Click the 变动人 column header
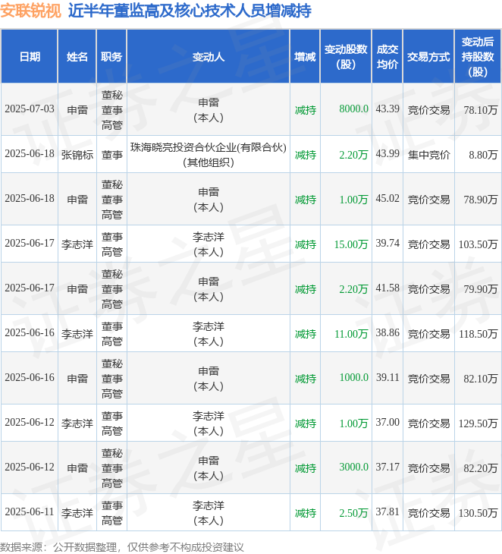Screen dimensions: 502x554 click(x=208, y=57)
